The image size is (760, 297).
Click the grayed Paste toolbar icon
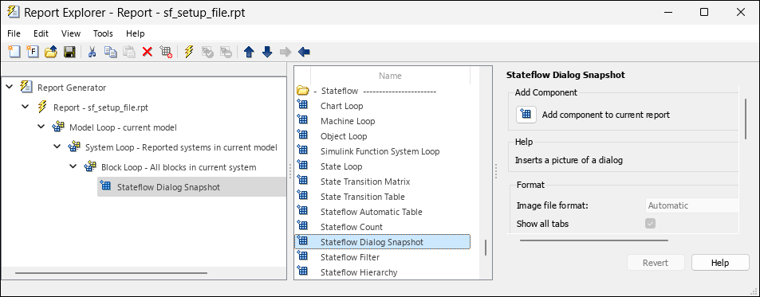tap(129, 52)
